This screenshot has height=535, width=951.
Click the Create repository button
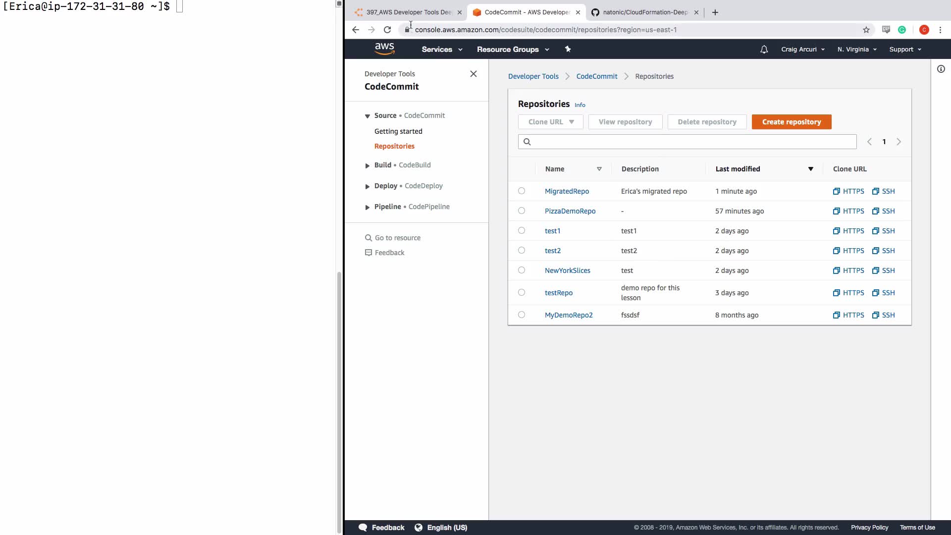tap(791, 122)
